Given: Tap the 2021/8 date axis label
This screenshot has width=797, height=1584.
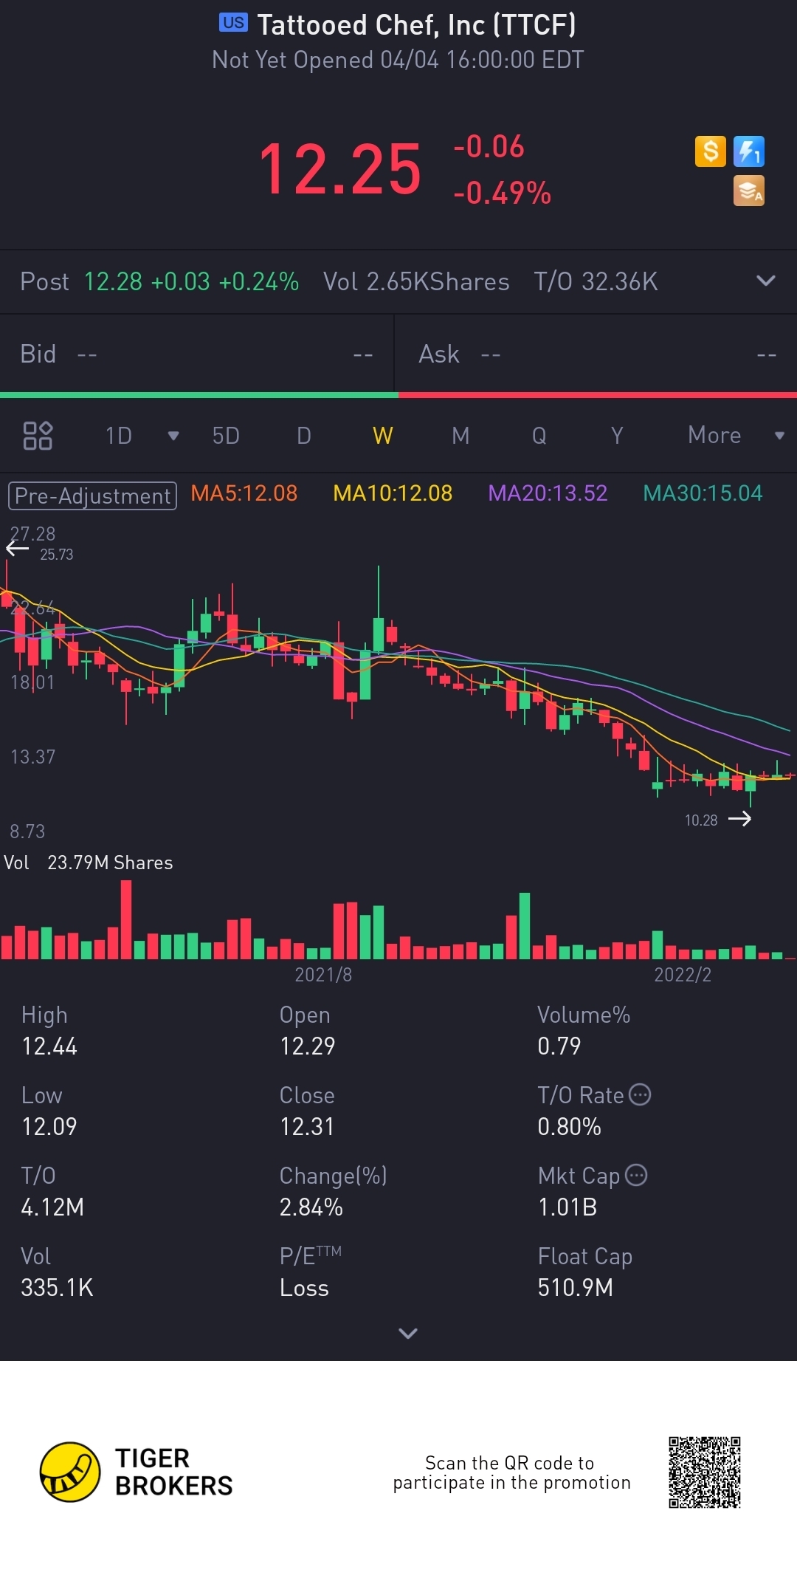Looking at the screenshot, I should 323,975.
